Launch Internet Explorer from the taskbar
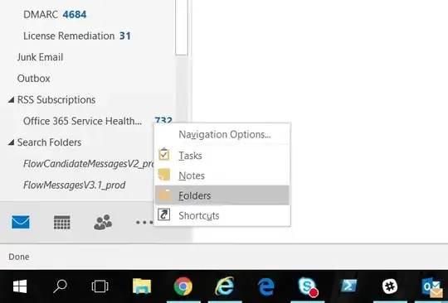Image resolution: width=448 pixels, height=303 pixels. pos(224,286)
